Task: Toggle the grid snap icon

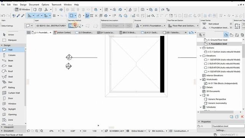Action: tap(54, 16)
